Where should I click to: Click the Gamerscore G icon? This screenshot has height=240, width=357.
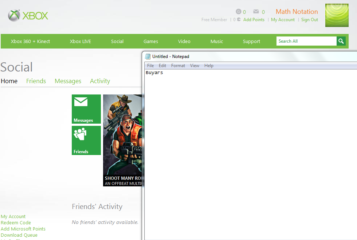[238, 11]
